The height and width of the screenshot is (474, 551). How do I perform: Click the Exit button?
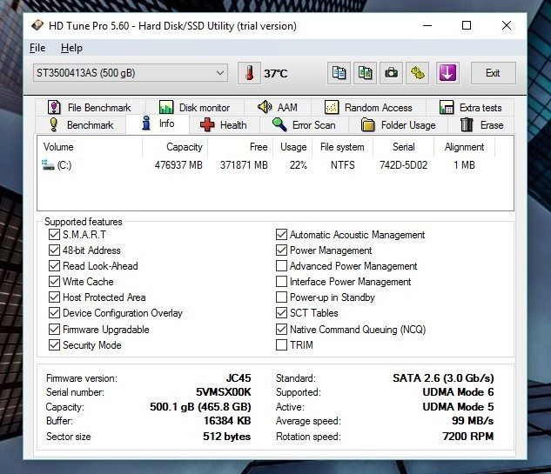tap(493, 73)
